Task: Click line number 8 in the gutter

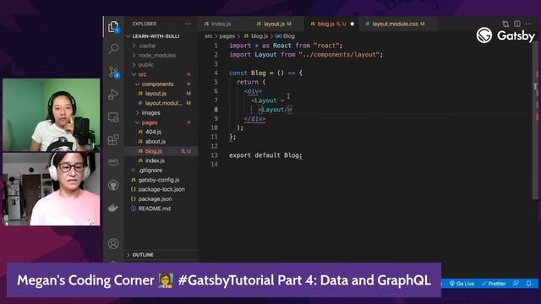Action: tap(216, 109)
